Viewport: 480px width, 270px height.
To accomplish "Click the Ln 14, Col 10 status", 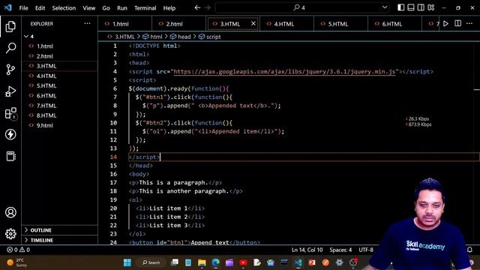I will pyautogui.click(x=307, y=250).
